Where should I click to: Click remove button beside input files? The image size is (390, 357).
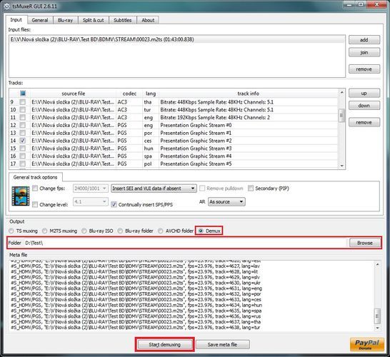pos(364,69)
